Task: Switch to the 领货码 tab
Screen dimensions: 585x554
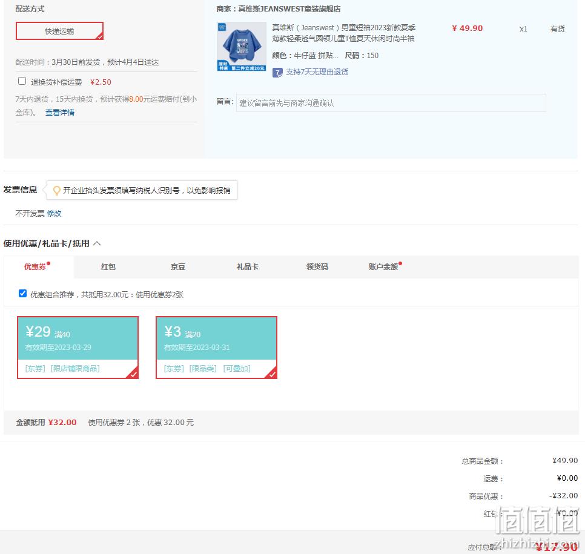Action: (x=317, y=267)
